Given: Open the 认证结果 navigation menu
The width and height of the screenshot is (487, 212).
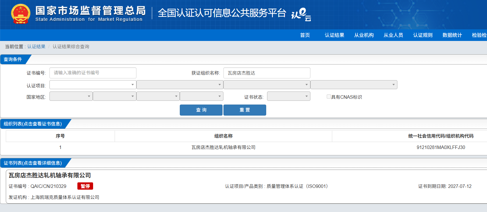Looking at the screenshot, I should 335,35.
